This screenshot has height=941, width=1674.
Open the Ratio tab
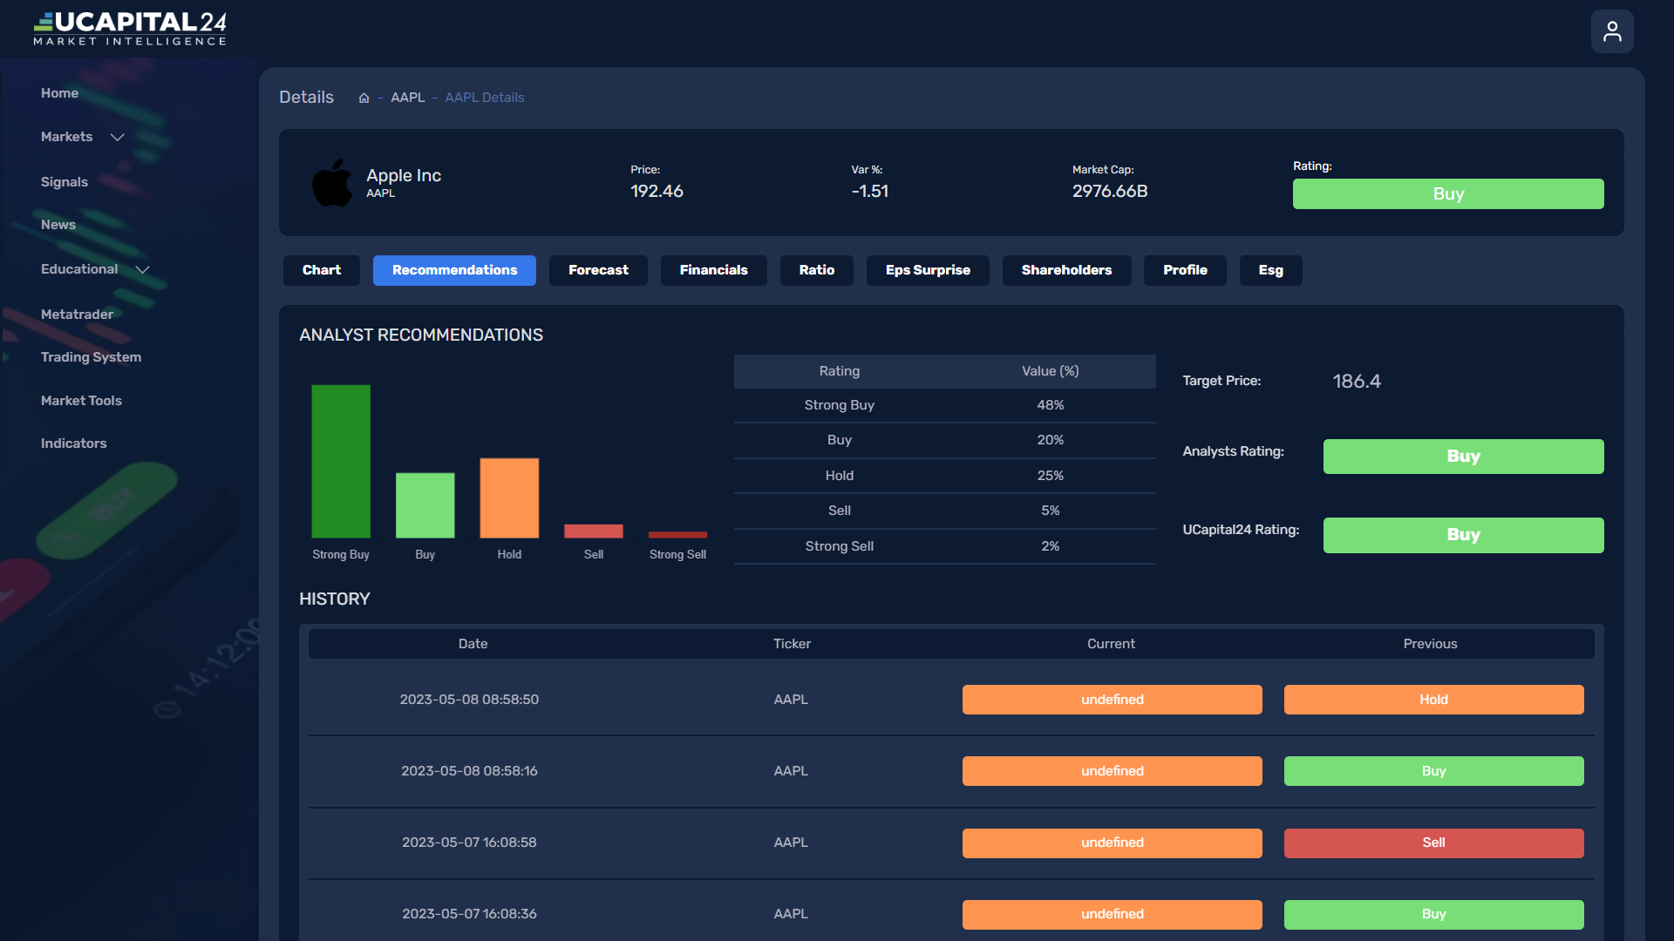coord(817,270)
